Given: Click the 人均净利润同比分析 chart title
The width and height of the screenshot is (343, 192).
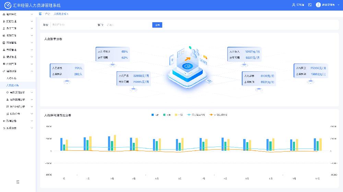Looking at the screenshot, I should (x=58, y=115).
